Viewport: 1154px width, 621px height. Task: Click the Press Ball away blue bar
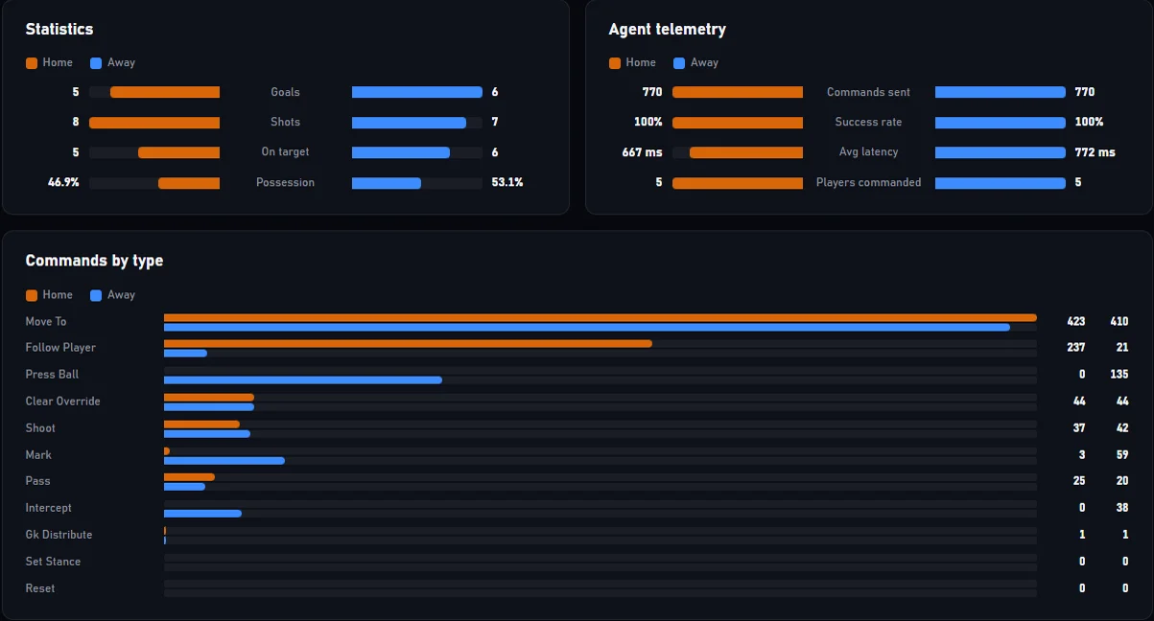pos(303,380)
